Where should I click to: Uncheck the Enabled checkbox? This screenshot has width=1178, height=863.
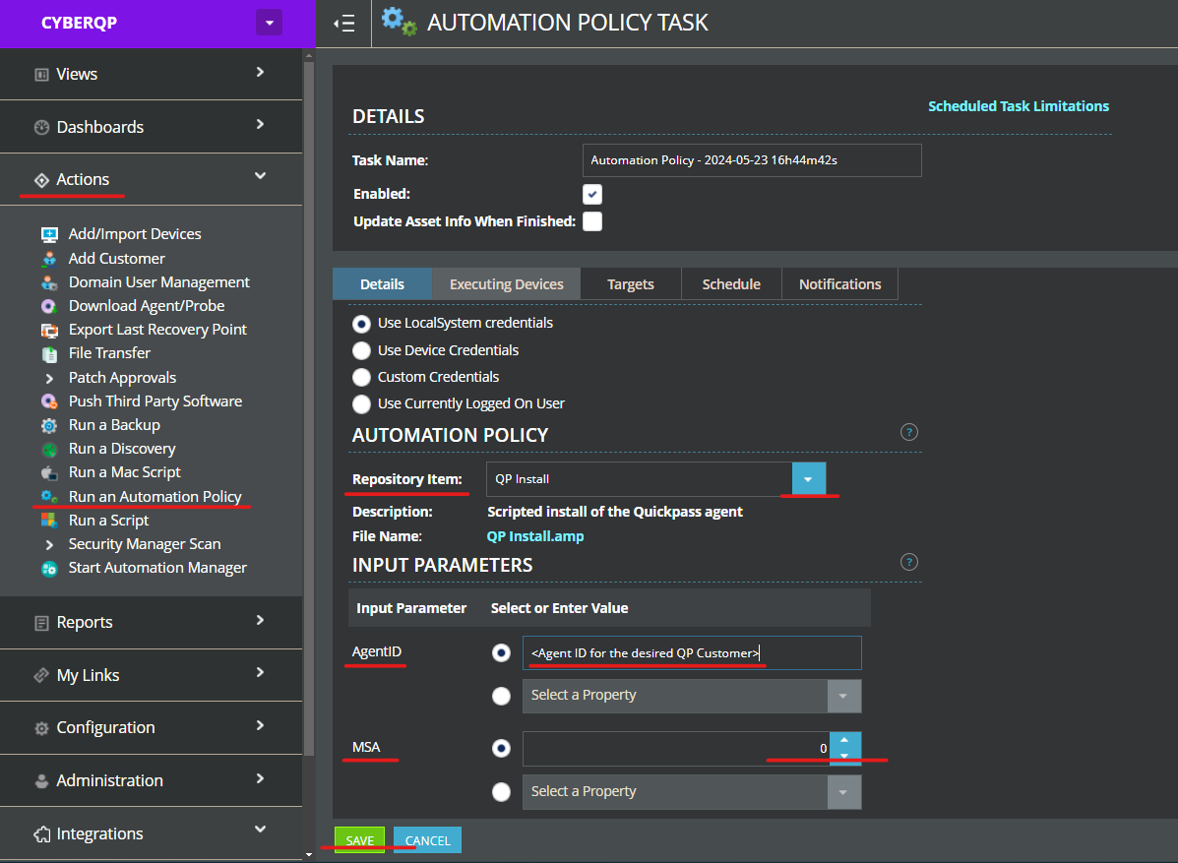pyautogui.click(x=592, y=195)
